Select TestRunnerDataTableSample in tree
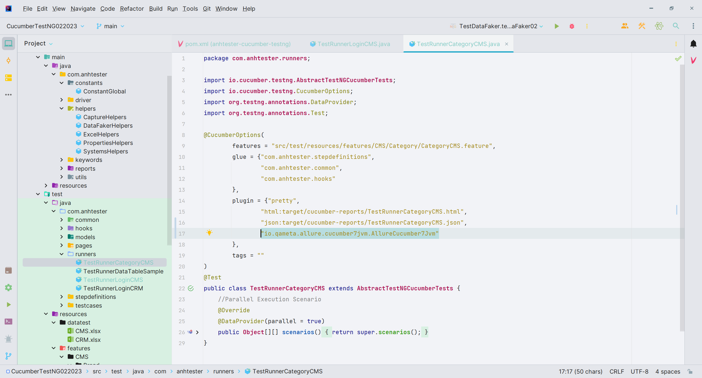 point(123,271)
